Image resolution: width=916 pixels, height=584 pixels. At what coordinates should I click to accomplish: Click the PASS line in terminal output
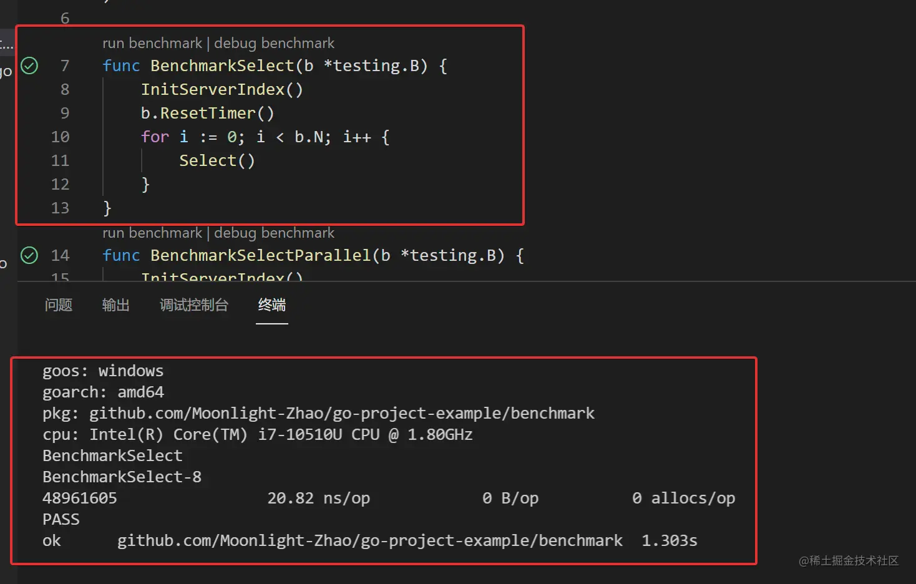click(61, 519)
